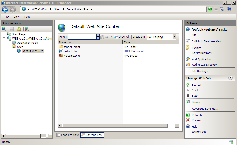Image resolution: width=237 pixels, height=145 pixels.
Task: Open the Help question-mark icon in top toolbar
Action: point(229,9)
